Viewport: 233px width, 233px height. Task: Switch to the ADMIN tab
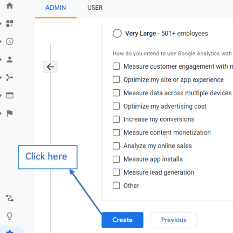point(56,8)
